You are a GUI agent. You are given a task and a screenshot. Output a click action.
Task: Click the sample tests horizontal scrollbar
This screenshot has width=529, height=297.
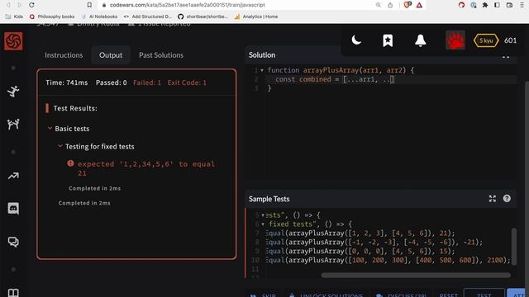pyautogui.click(x=416, y=275)
